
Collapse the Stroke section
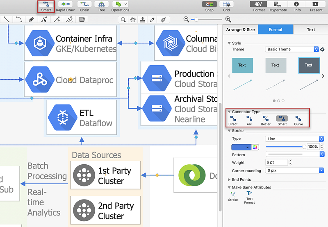pos(229,131)
